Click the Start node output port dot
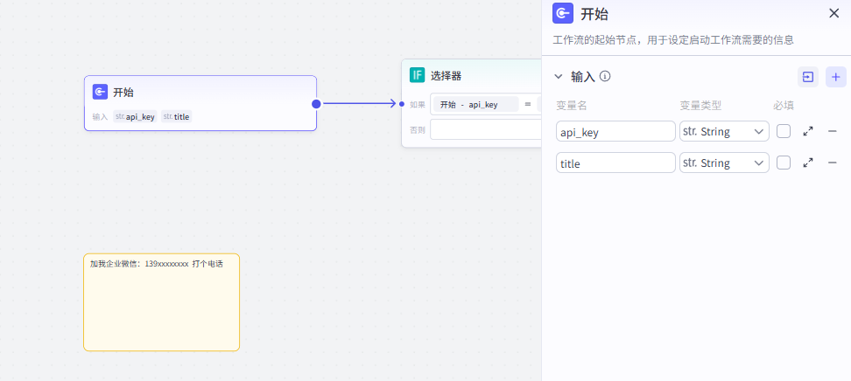The width and height of the screenshot is (851, 381). coord(316,103)
